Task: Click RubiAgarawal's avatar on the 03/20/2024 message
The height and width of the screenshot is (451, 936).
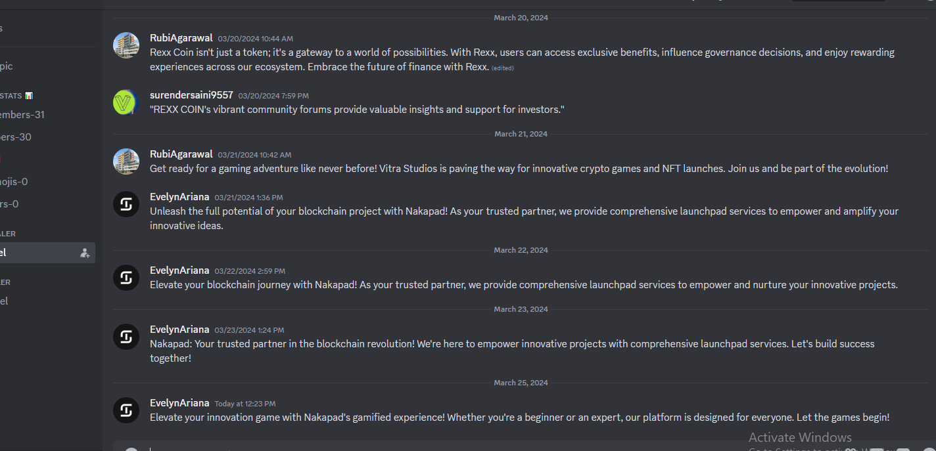Action: click(126, 45)
